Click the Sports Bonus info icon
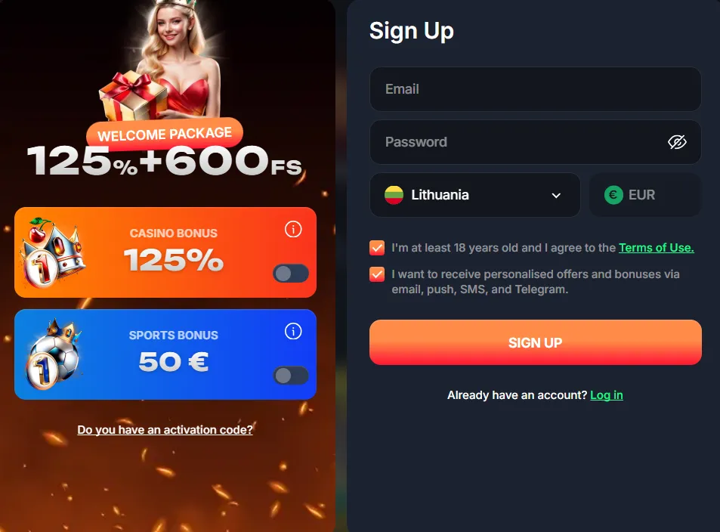This screenshot has width=720, height=532. pos(293,331)
